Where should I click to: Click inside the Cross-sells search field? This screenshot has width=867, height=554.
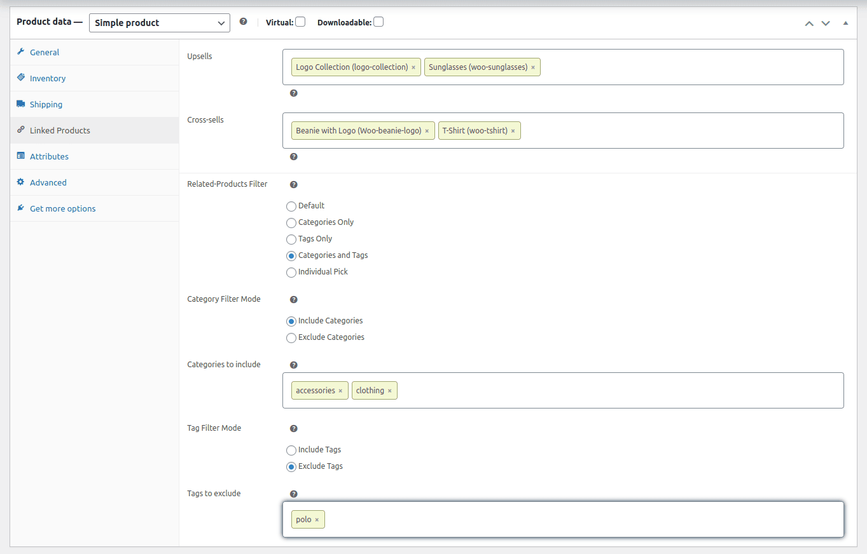681,131
